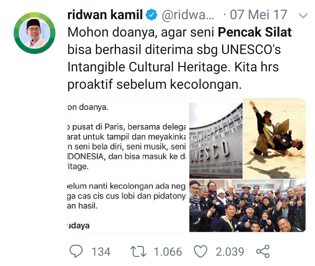Select the tweet body mentioning UNESCO's

(x=180, y=58)
